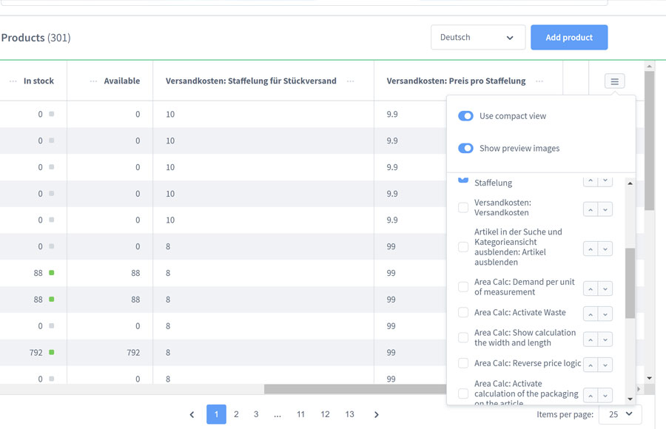Screen dimensions: 666x429
Task: Jump to page 13
Action: (x=349, y=414)
